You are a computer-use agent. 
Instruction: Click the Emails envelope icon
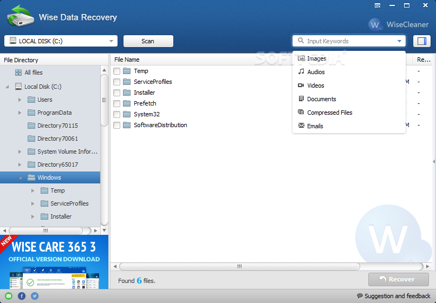pyautogui.click(x=301, y=126)
